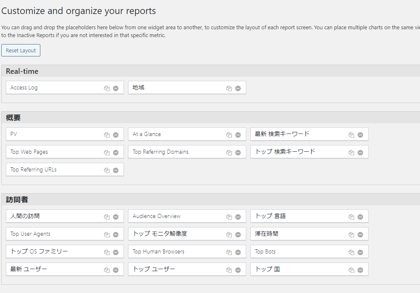This screenshot has height=293, width=420.
Task: Remove the Top Referring URLs widget
Action: [116, 170]
